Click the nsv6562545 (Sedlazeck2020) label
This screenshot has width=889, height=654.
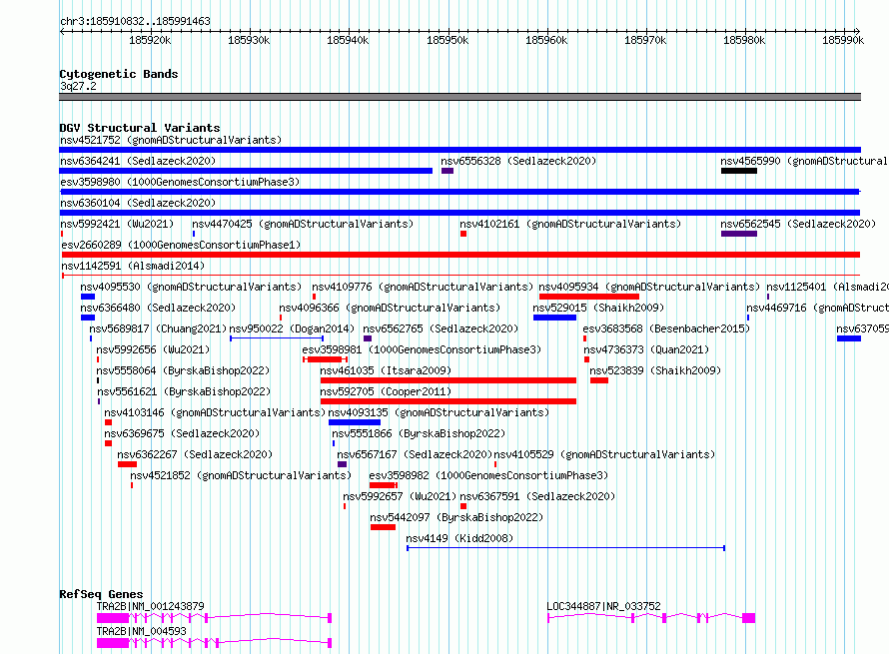(x=798, y=224)
